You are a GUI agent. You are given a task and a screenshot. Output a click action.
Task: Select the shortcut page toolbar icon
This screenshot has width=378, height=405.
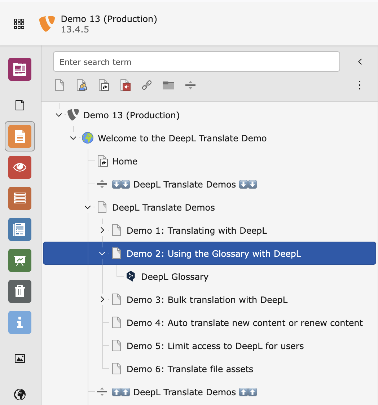[x=104, y=85]
